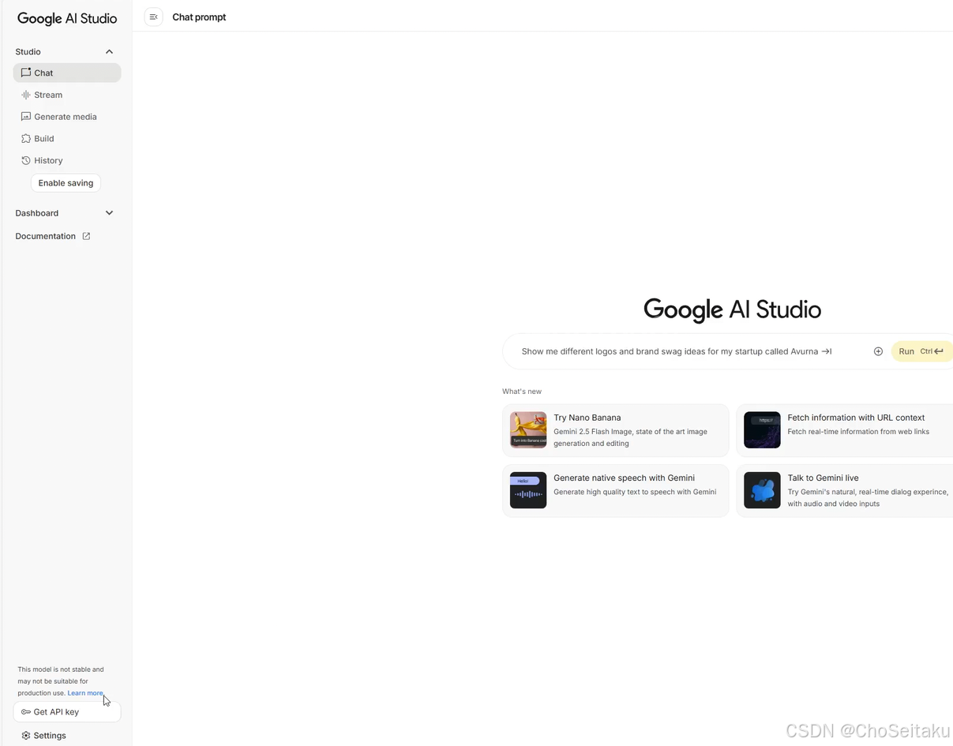Screen dimensions: 953x746
Task: Open the History menu item
Action: (67, 160)
